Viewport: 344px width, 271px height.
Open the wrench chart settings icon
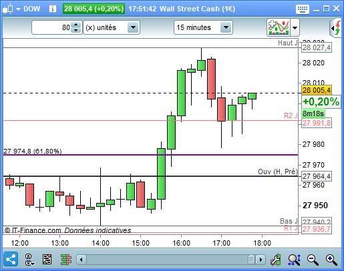(x=275, y=260)
